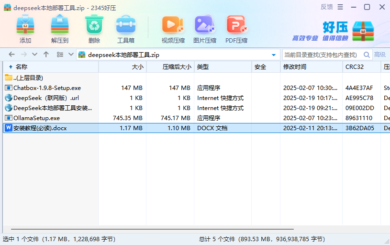Click the 添加 (Add) toolbar icon
390x245 pixels.
click(25, 24)
